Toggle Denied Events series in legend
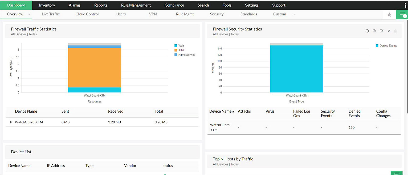 [x=388, y=46]
